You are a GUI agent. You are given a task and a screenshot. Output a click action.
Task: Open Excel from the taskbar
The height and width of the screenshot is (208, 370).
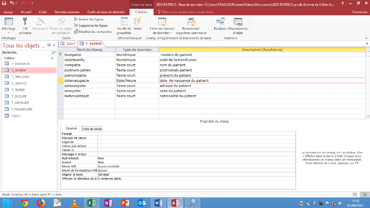click(x=92, y=202)
